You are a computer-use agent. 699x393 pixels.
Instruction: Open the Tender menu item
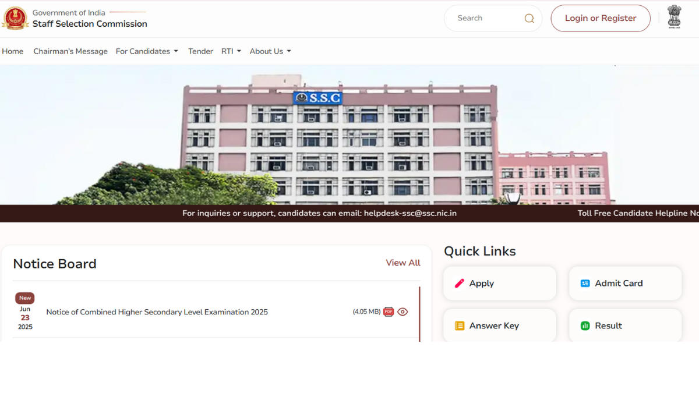point(200,51)
